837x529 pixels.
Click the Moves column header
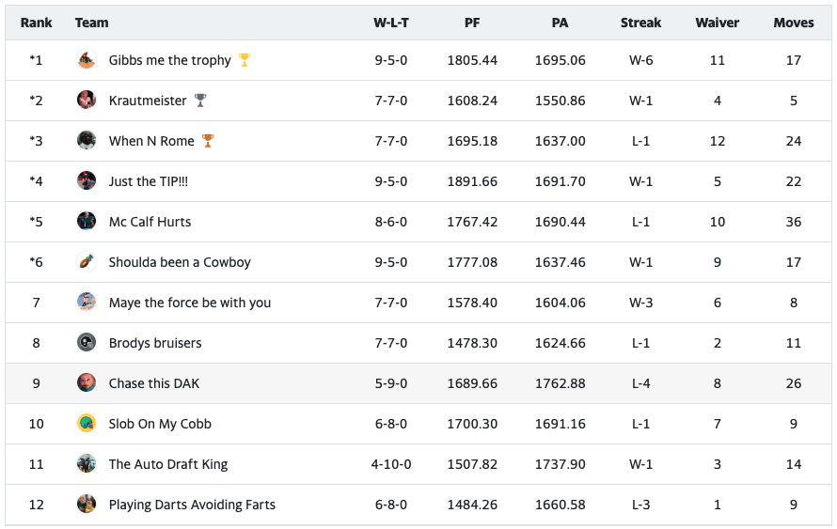click(794, 23)
